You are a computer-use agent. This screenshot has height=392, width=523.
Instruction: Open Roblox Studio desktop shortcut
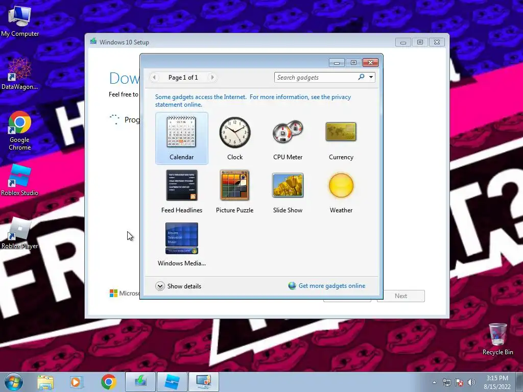[x=20, y=180]
